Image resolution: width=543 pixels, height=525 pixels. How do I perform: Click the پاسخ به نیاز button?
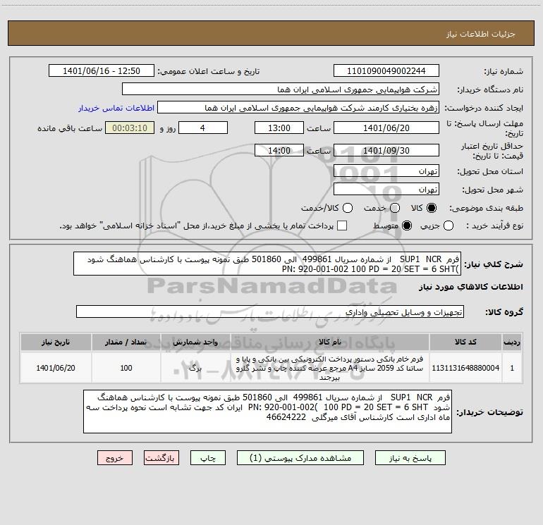click(410, 458)
